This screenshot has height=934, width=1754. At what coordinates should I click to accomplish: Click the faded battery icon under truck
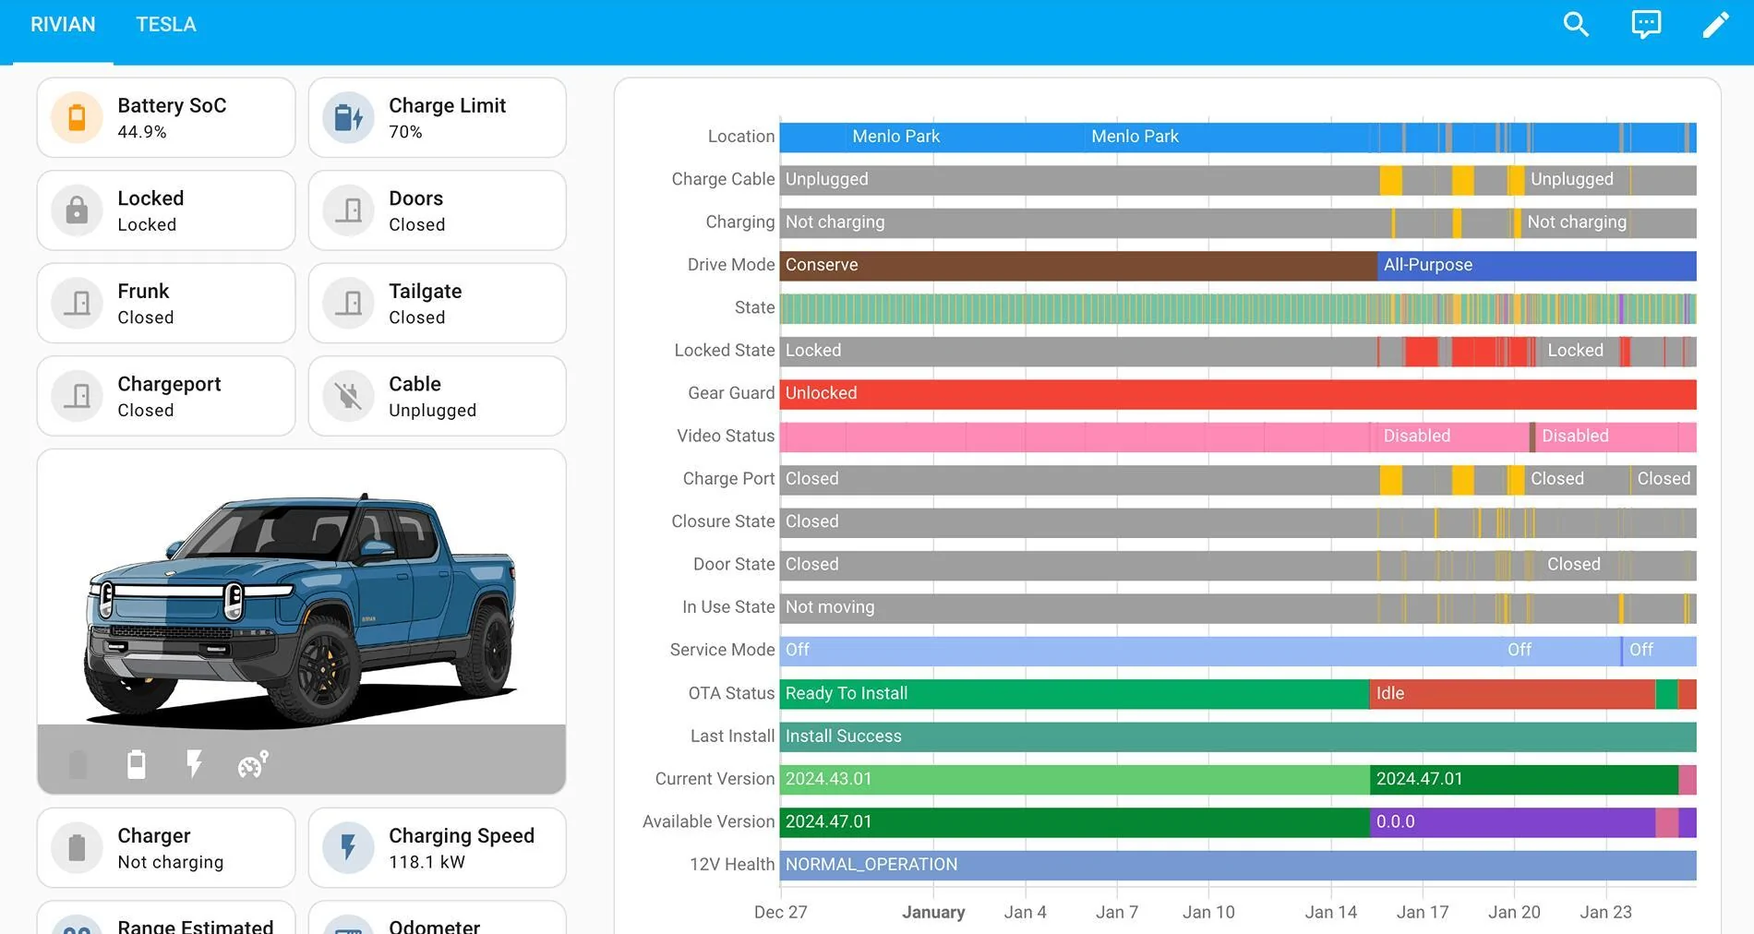point(78,763)
